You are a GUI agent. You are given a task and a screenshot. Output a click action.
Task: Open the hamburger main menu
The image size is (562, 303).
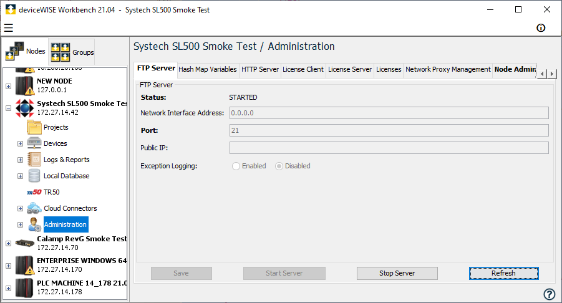9,28
